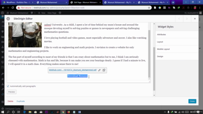
Task: Close the SiteOrigin Editor dialog
Action: (x=195, y=19)
